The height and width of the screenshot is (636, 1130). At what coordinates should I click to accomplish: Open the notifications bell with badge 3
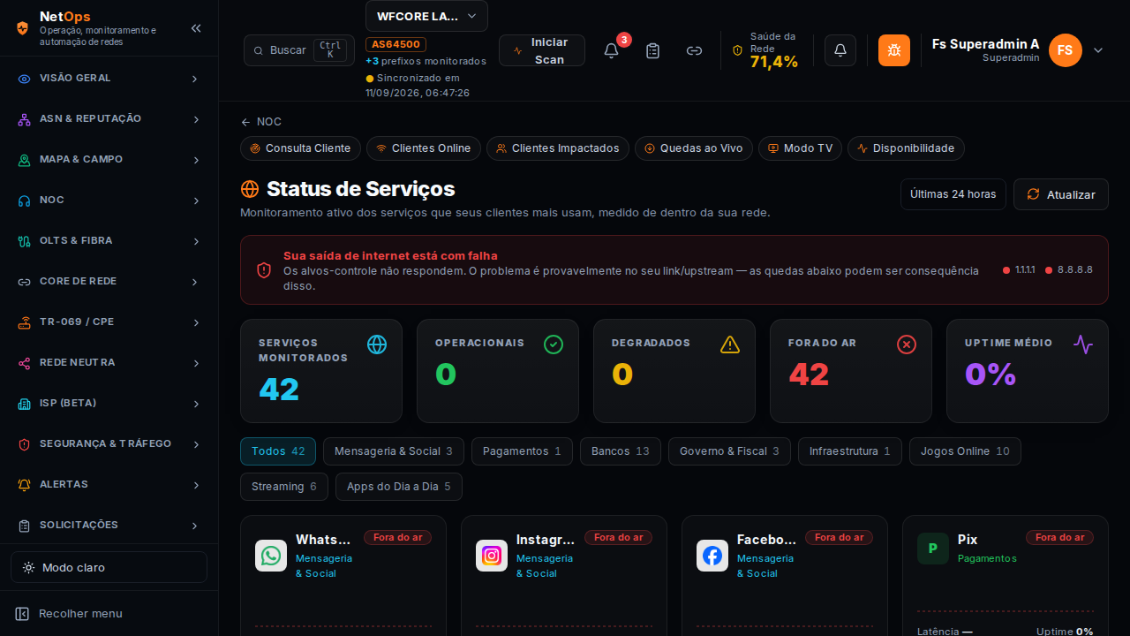pos(611,50)
